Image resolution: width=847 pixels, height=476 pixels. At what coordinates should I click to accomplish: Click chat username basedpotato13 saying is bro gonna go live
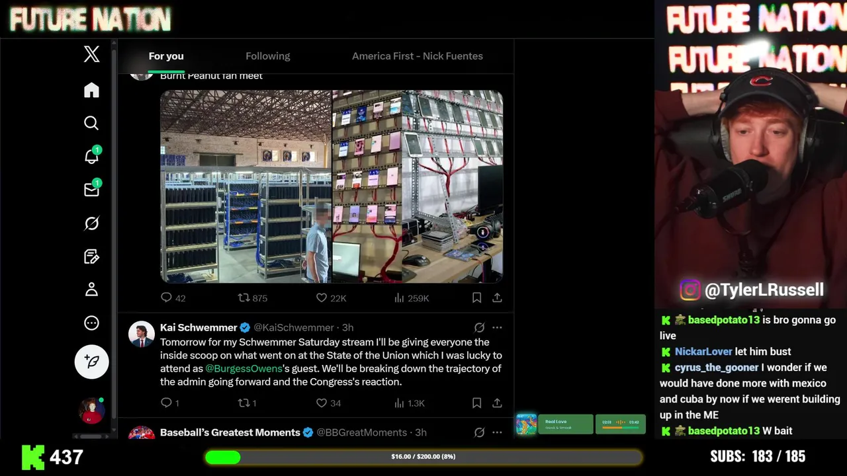click(724, 320)
